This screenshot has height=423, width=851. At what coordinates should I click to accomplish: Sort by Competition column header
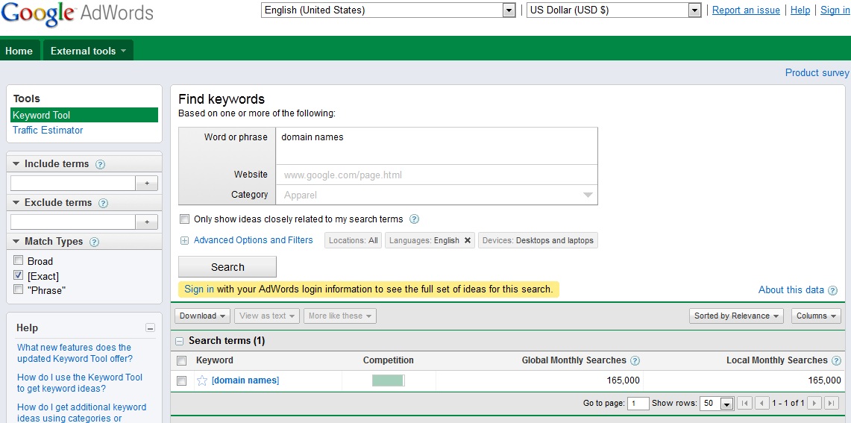click(388, 360)
